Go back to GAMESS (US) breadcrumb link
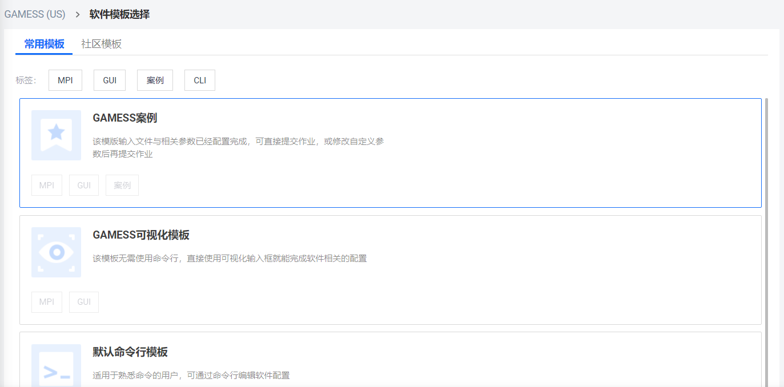This screenshot has height=387, width=784. 35,14
